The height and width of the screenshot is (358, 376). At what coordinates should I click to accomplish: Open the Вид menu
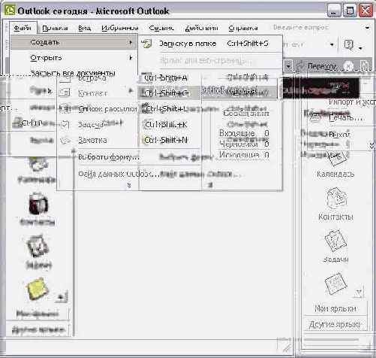tap(84, 28)
